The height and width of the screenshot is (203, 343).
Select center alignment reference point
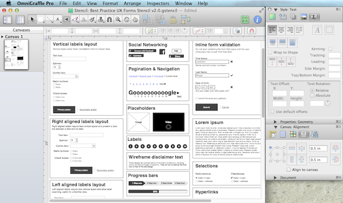[x=277, y=154]
